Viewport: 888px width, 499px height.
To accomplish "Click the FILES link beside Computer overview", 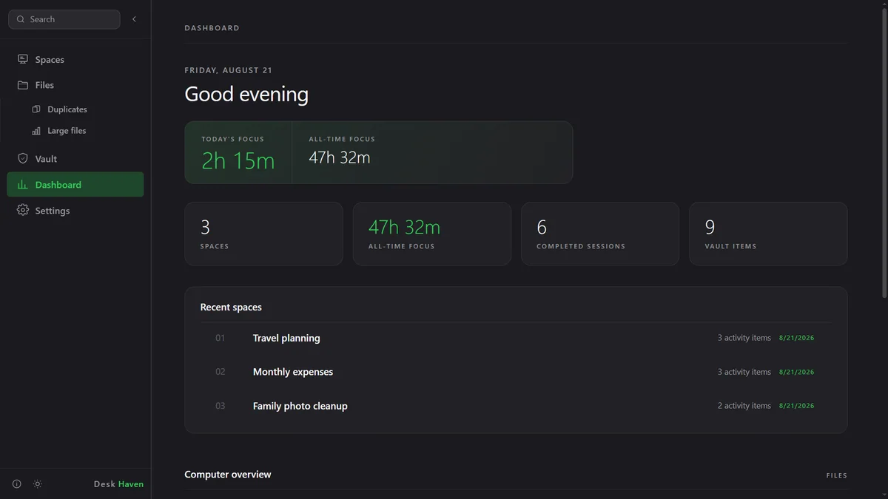I will pyautogui.click(x=837, y=475).
